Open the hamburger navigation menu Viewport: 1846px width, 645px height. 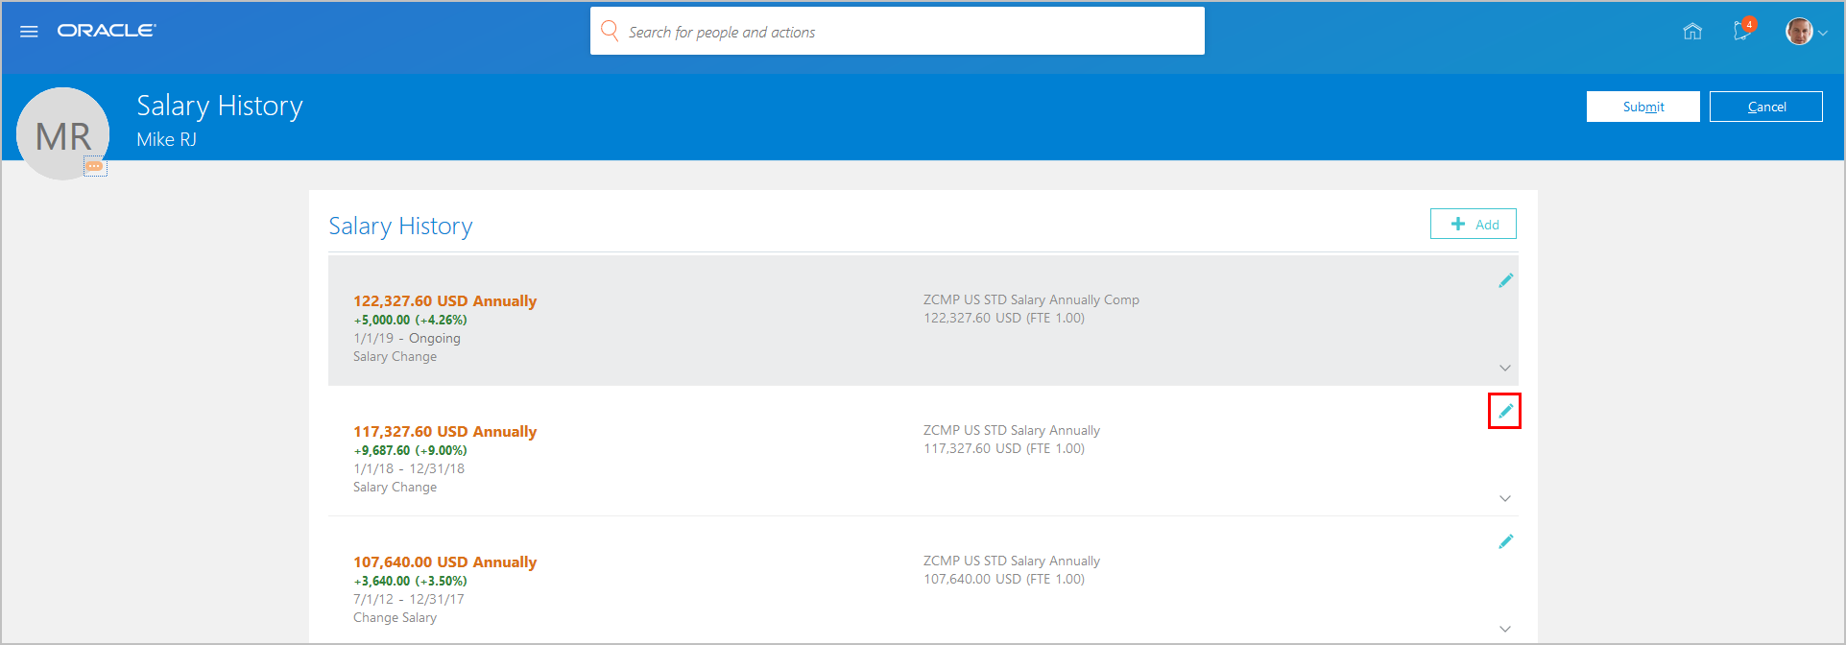(29, 32)
